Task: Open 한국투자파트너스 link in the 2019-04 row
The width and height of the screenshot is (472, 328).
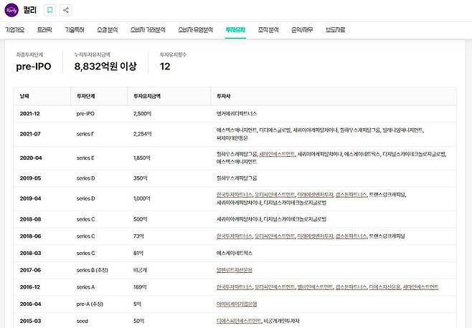Action: pos(234,195)
